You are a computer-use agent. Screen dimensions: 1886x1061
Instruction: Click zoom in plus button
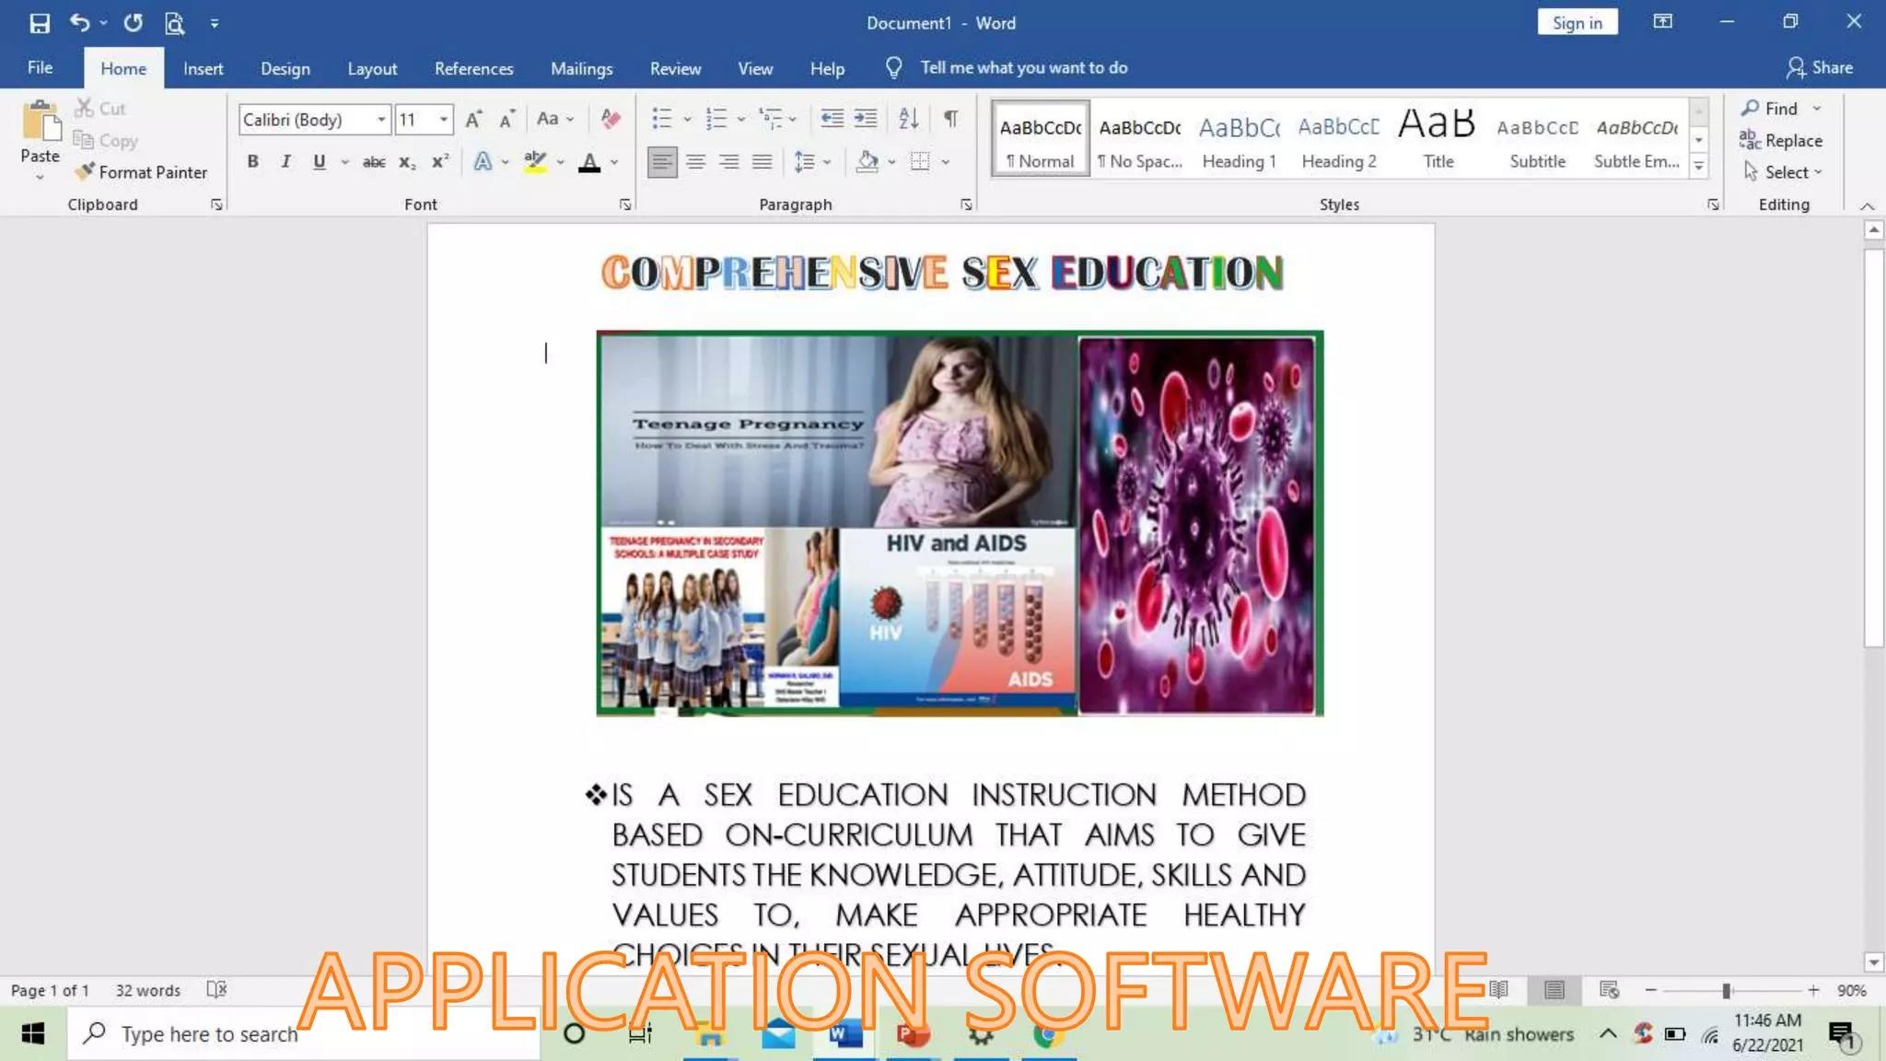[1813, 990]
